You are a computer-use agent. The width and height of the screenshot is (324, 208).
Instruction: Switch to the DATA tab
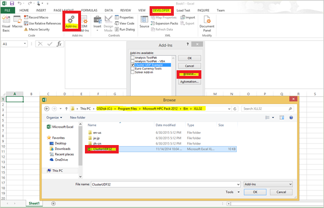pyautogui.click(x=109, y=10)
